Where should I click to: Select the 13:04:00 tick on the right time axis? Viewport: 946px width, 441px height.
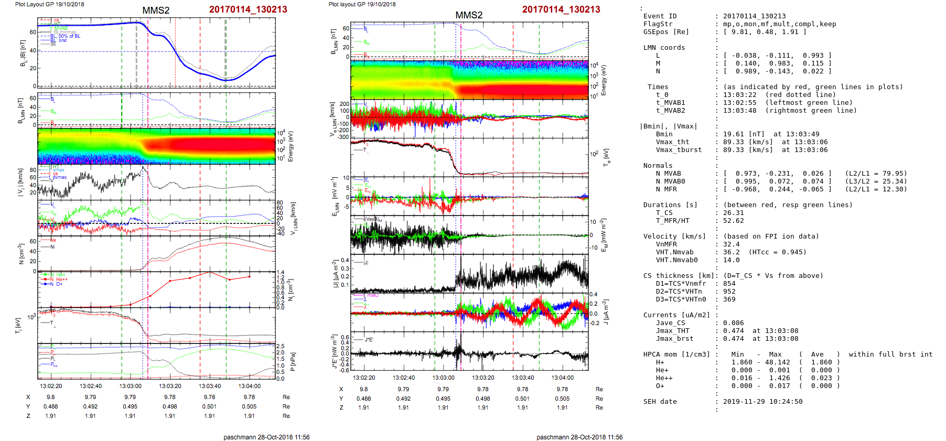coord(562,378)
